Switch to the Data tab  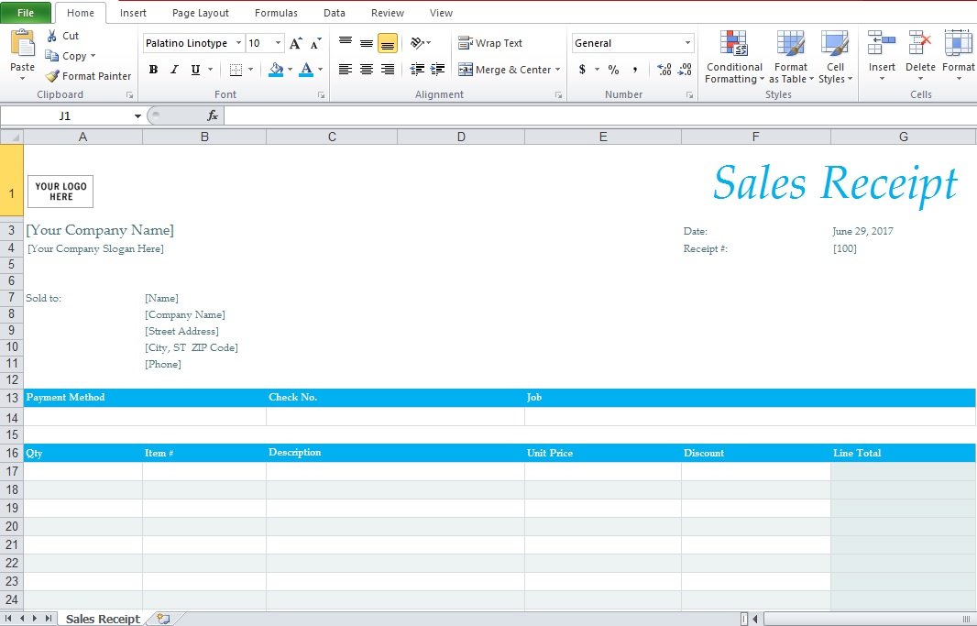[334, 13]
